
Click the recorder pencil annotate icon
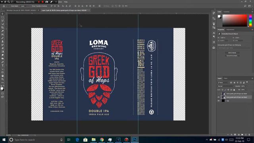51,2
